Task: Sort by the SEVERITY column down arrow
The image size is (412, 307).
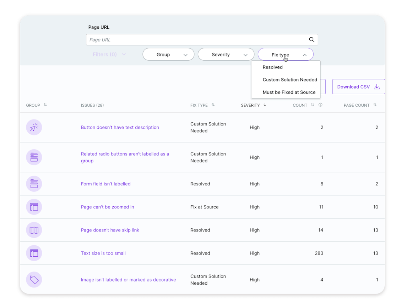Action: 265,105
